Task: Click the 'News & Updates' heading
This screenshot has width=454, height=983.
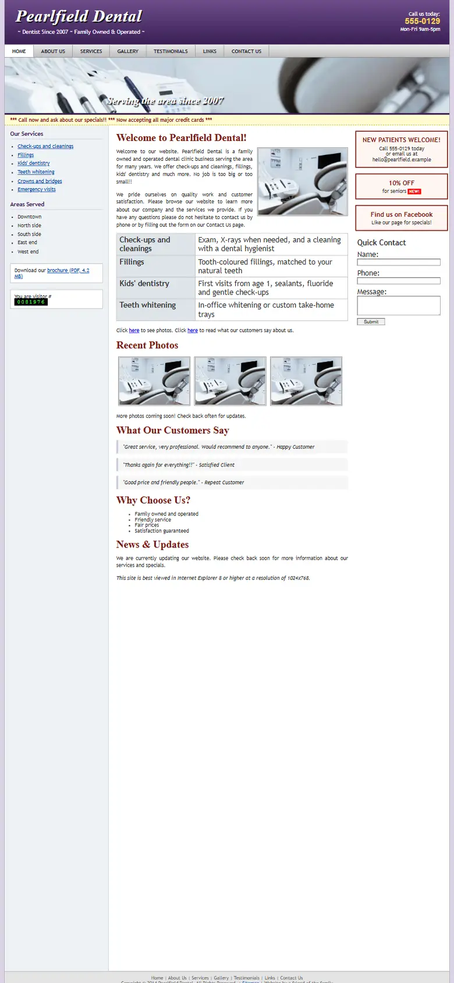Action: [152, 544]
